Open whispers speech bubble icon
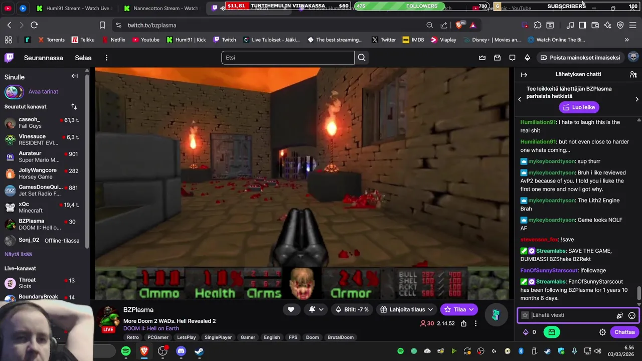The height and width of the screenshot is (361, 642). pyautogui.click(x=512, y=58)
